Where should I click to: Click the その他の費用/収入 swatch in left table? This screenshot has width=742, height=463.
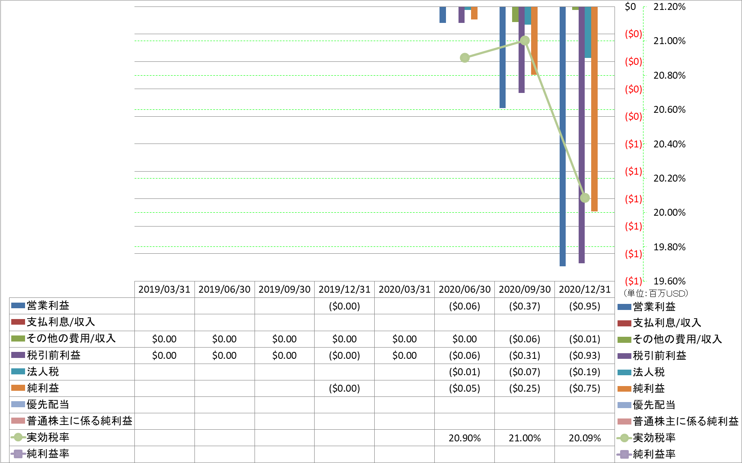[x=18, y=338]
